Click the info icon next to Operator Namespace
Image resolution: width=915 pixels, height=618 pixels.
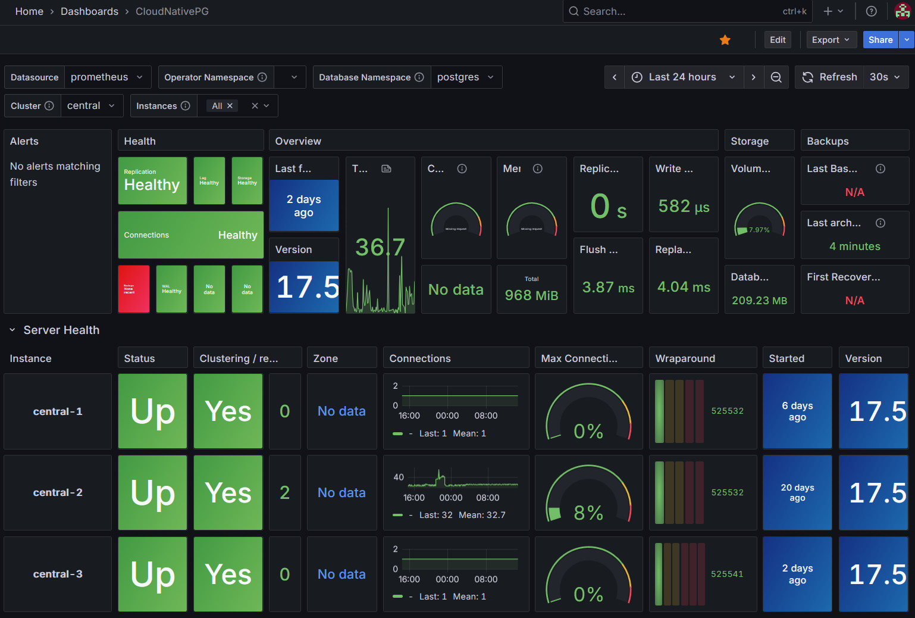[x=262, y=77]
